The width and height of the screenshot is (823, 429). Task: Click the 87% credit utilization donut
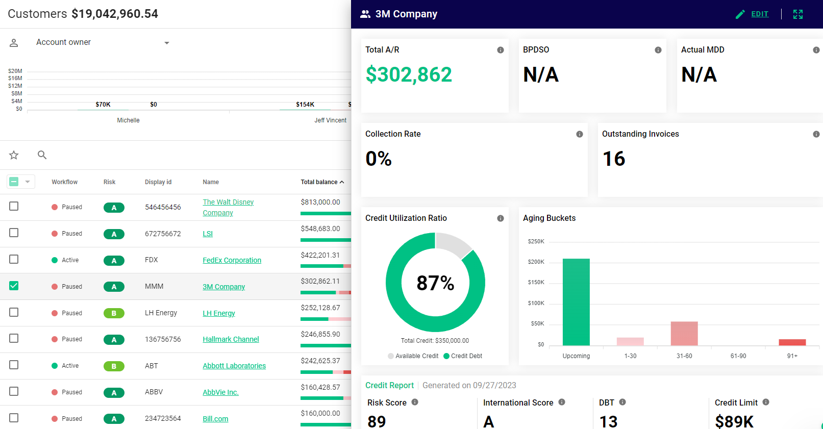pos(435,283)
